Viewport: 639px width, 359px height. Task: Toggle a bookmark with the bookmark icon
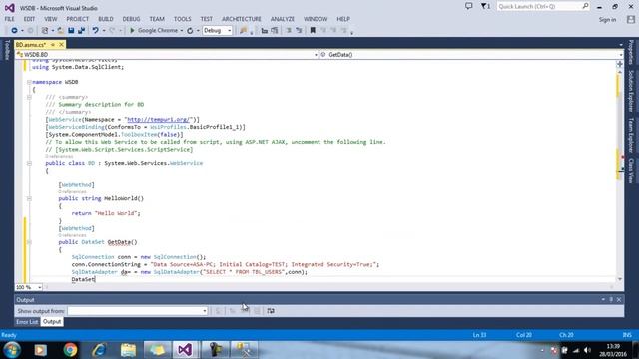coord(313,31)
